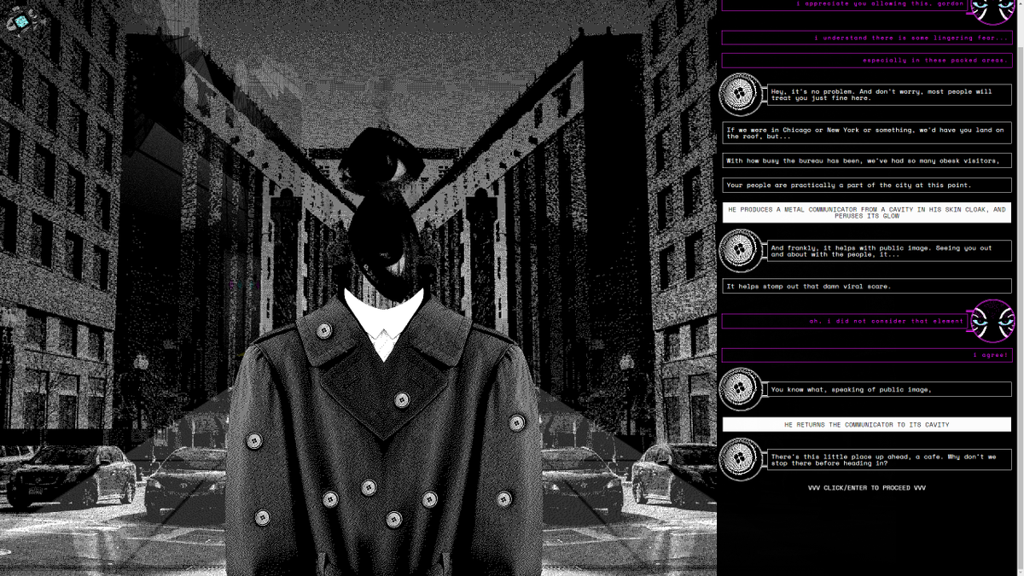The height and width of the screenshot is (576, 1024).
Task: Click the line "i understand there is some lingering fear..."
Action: 866,38
